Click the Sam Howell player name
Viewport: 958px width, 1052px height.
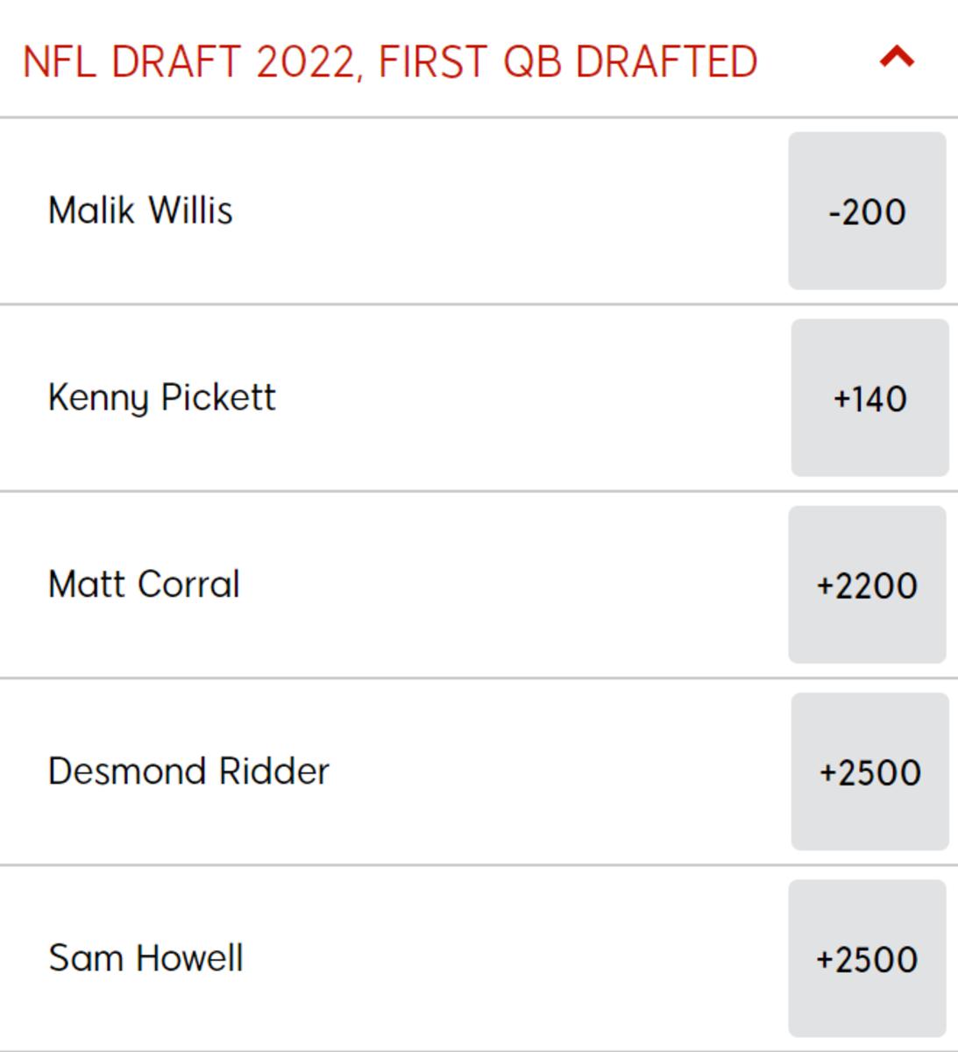(145, 958)
